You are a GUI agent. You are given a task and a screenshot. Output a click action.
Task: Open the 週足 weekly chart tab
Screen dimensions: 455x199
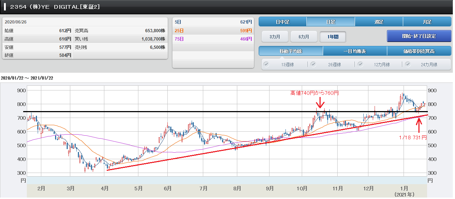(379, 22)
